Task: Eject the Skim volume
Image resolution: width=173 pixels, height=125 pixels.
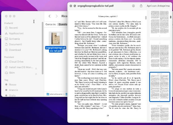Action: 36,74
